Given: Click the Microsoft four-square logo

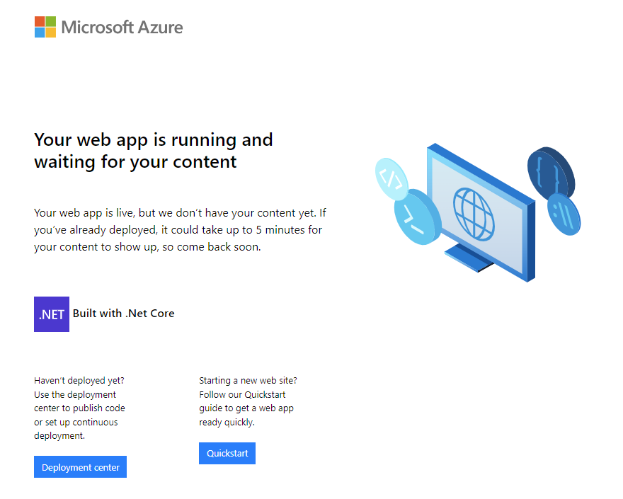Looking at the screenshot, I should point(45,27).
